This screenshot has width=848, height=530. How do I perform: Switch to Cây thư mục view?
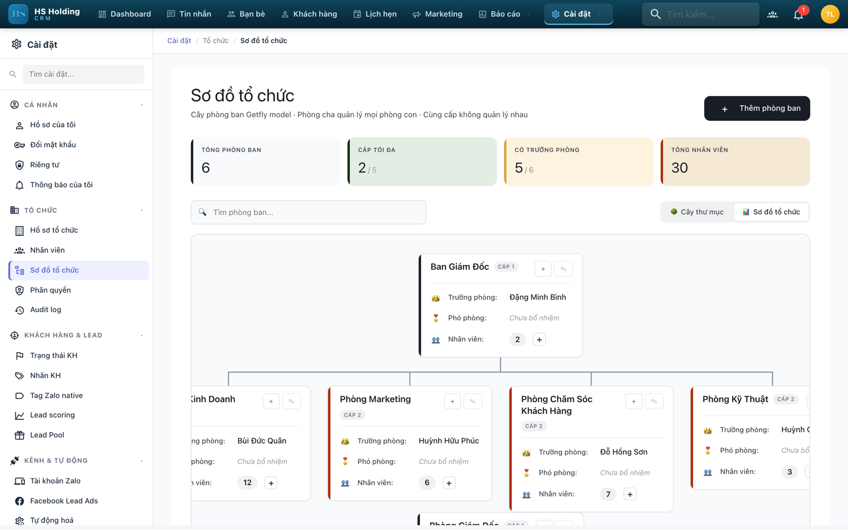tap(697, 212)
